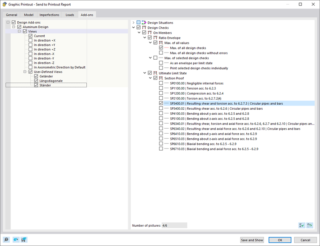Collapse the Ratio Envelope chevron

pyautogui.click(x=145, y=38)
